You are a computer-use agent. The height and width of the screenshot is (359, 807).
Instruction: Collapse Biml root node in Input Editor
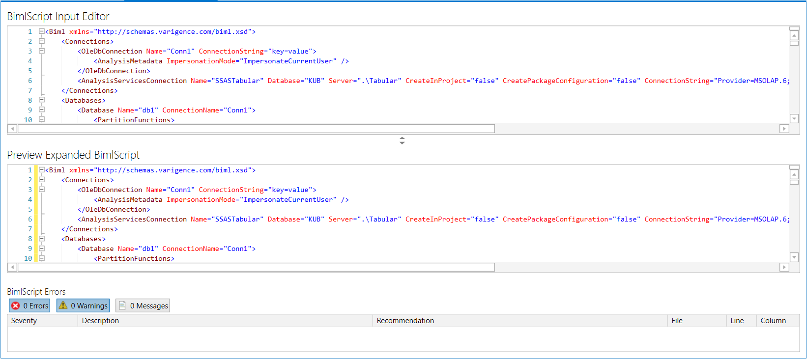tap(42, 31)
